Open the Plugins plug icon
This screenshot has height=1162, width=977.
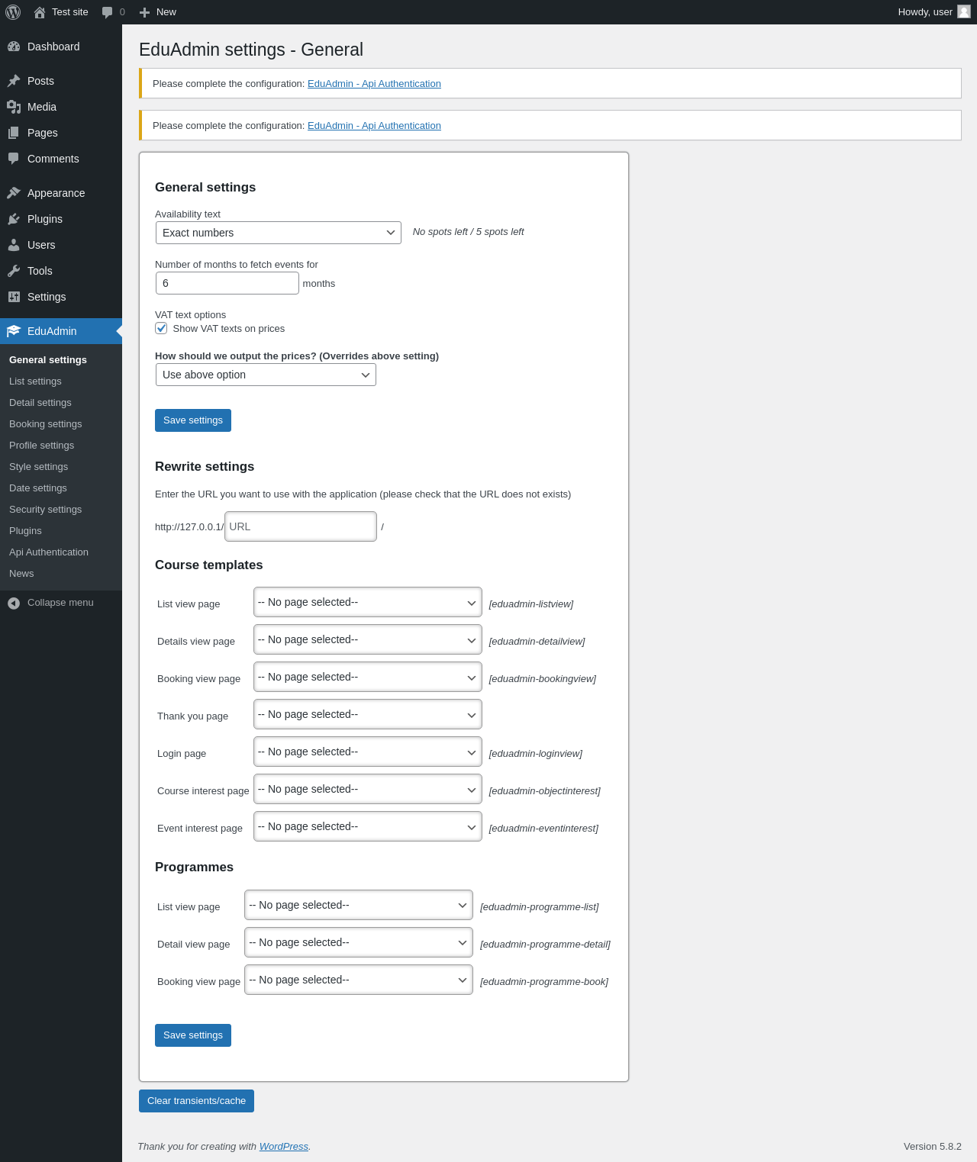(x=14, y=219)
